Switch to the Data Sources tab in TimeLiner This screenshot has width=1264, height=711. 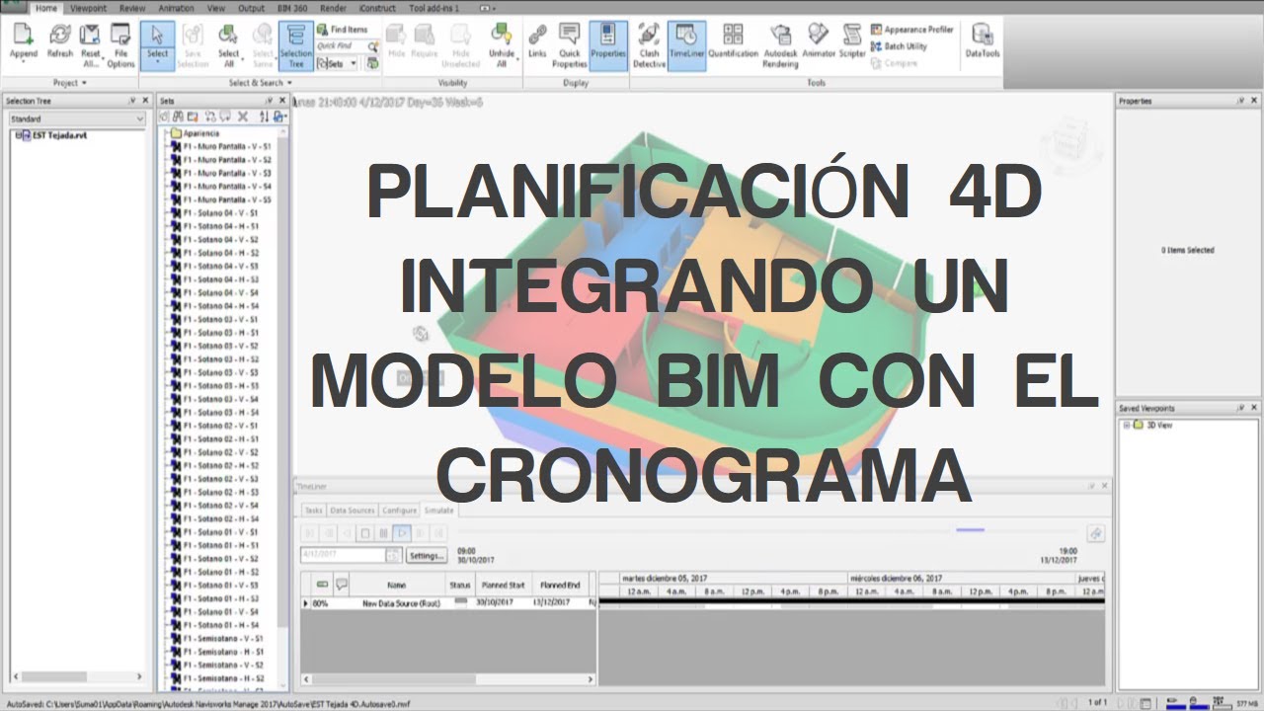coord(353,511)
